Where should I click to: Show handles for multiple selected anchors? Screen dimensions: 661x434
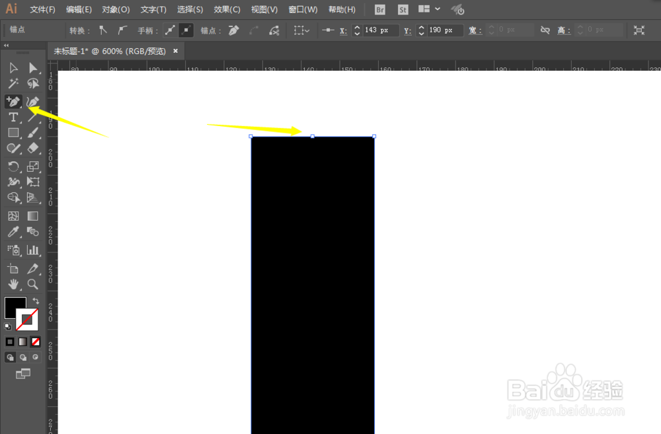pyautogui.click(x=171, y=30)
